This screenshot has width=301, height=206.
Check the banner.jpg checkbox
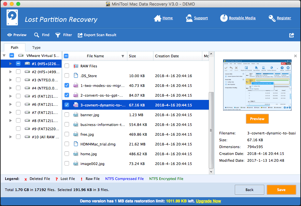(x=66, y=115)
